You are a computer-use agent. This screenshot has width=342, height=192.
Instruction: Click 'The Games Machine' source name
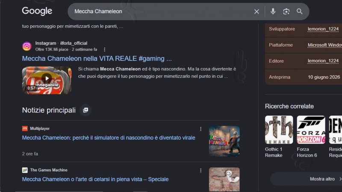pos(49,170)
